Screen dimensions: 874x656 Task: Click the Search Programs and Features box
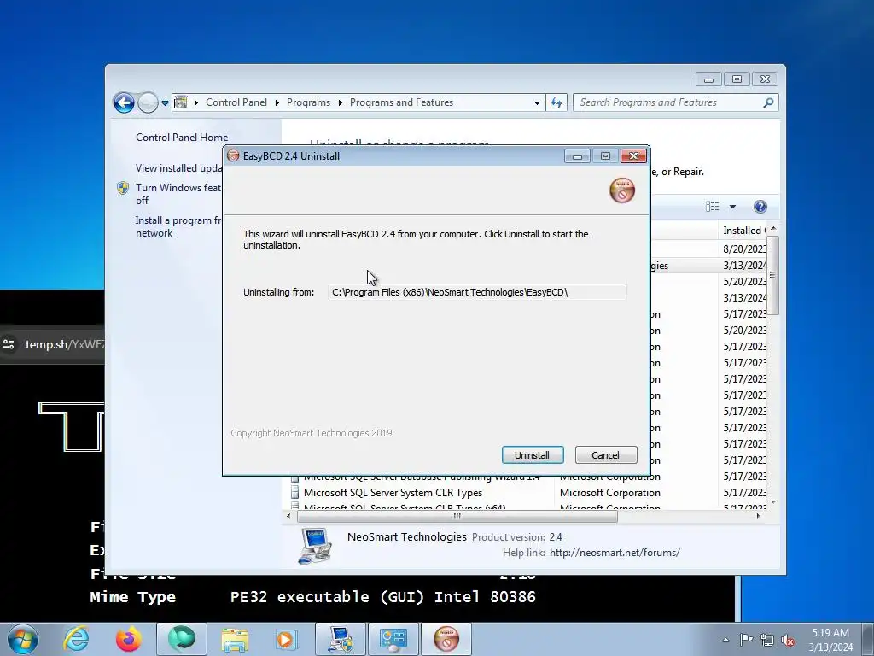point(669,102)
